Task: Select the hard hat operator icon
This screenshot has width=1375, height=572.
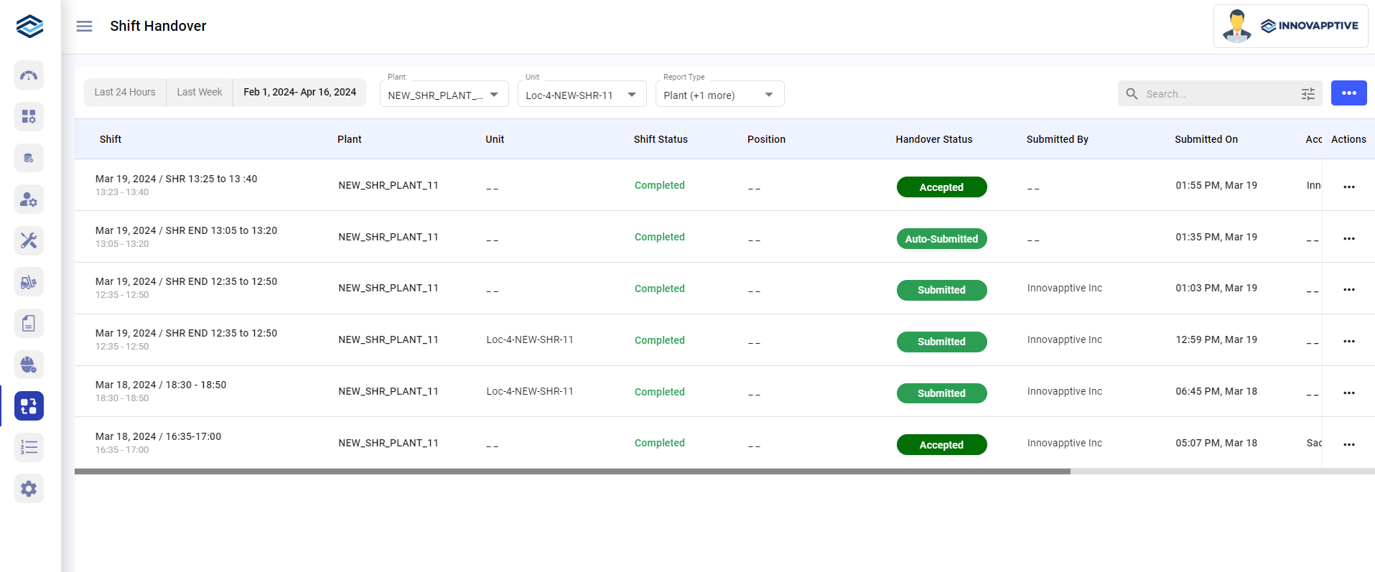Action: [29, 365]
